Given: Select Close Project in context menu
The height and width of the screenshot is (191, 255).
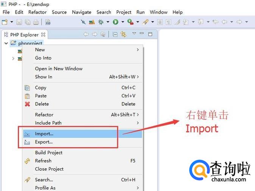Looking at the screenshot, I should tap(49, 169).
